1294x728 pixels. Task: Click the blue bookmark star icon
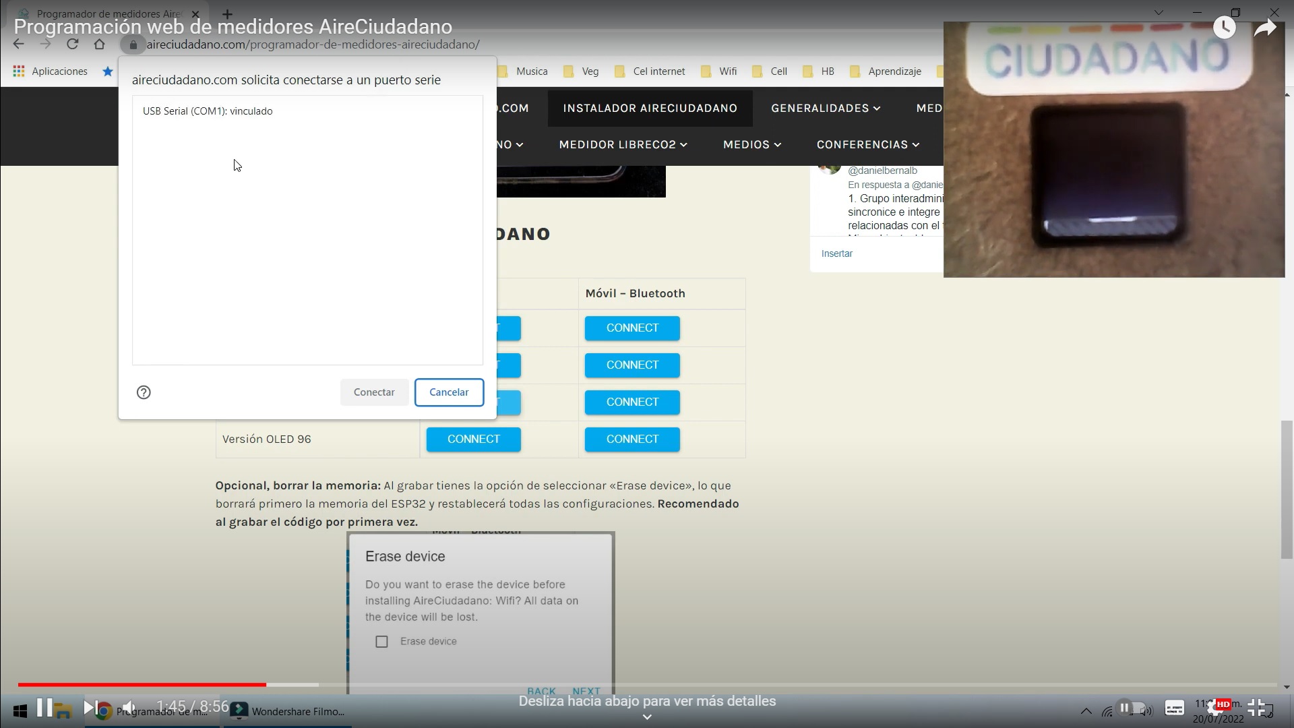[108, 71]
